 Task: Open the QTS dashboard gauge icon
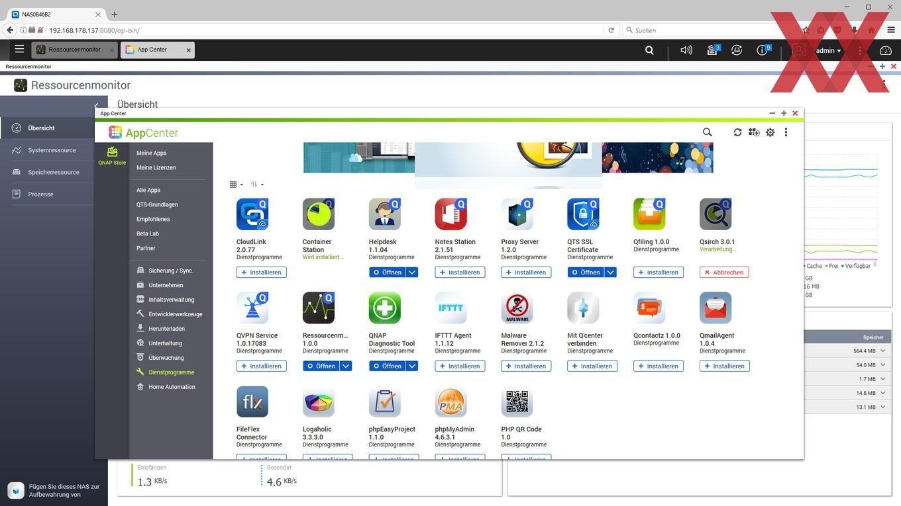(886, 50)
